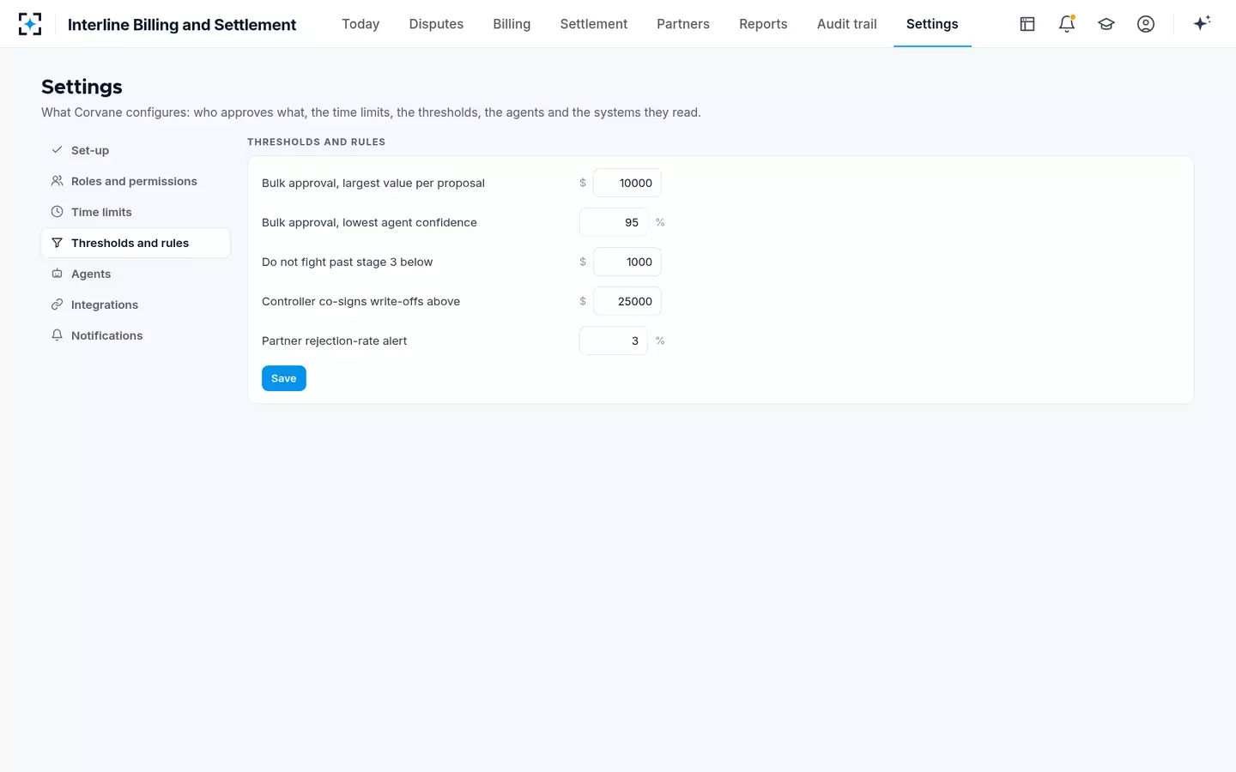Select Thresholds and rules section
1236x772 pixels.
(x=136, y=243)
